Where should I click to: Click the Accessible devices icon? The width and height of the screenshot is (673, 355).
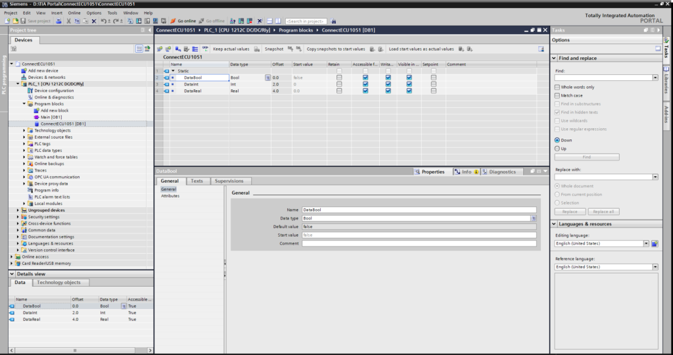tap(233, 21)
